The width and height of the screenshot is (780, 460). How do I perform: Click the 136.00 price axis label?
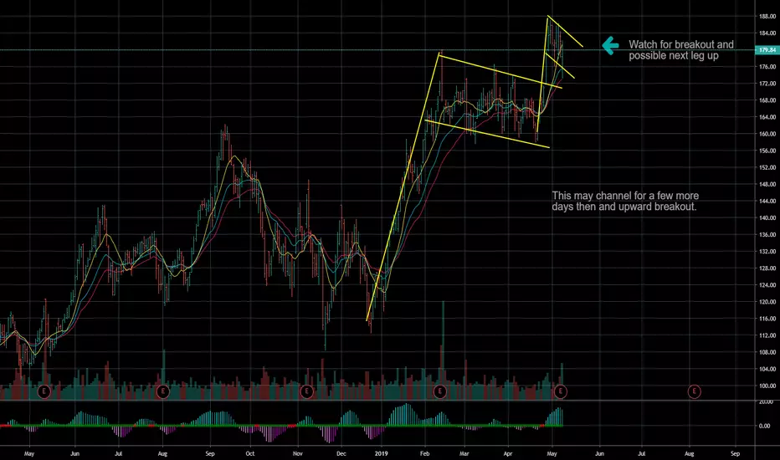point(767,235)
